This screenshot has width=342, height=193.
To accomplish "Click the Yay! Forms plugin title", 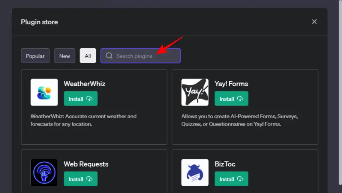I will pyautogui.click(x=231, y=84).
